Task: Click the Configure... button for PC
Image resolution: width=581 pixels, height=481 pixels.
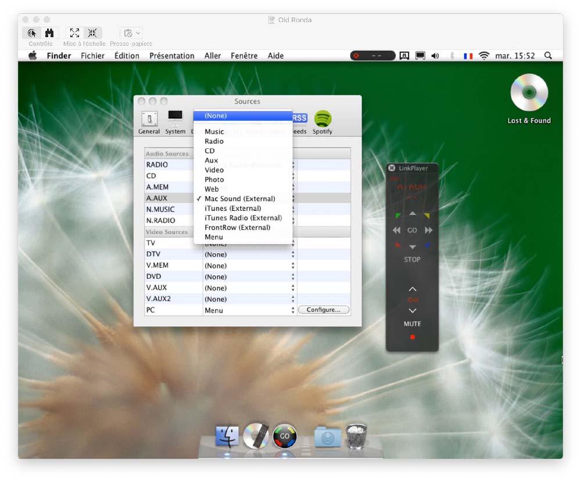Action: coord(324,310)
